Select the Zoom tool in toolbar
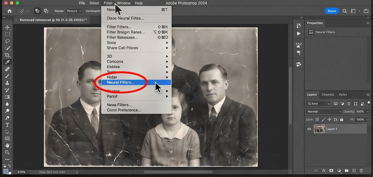The height and width of the screenshot is (177, 373). tap(7, 152)
